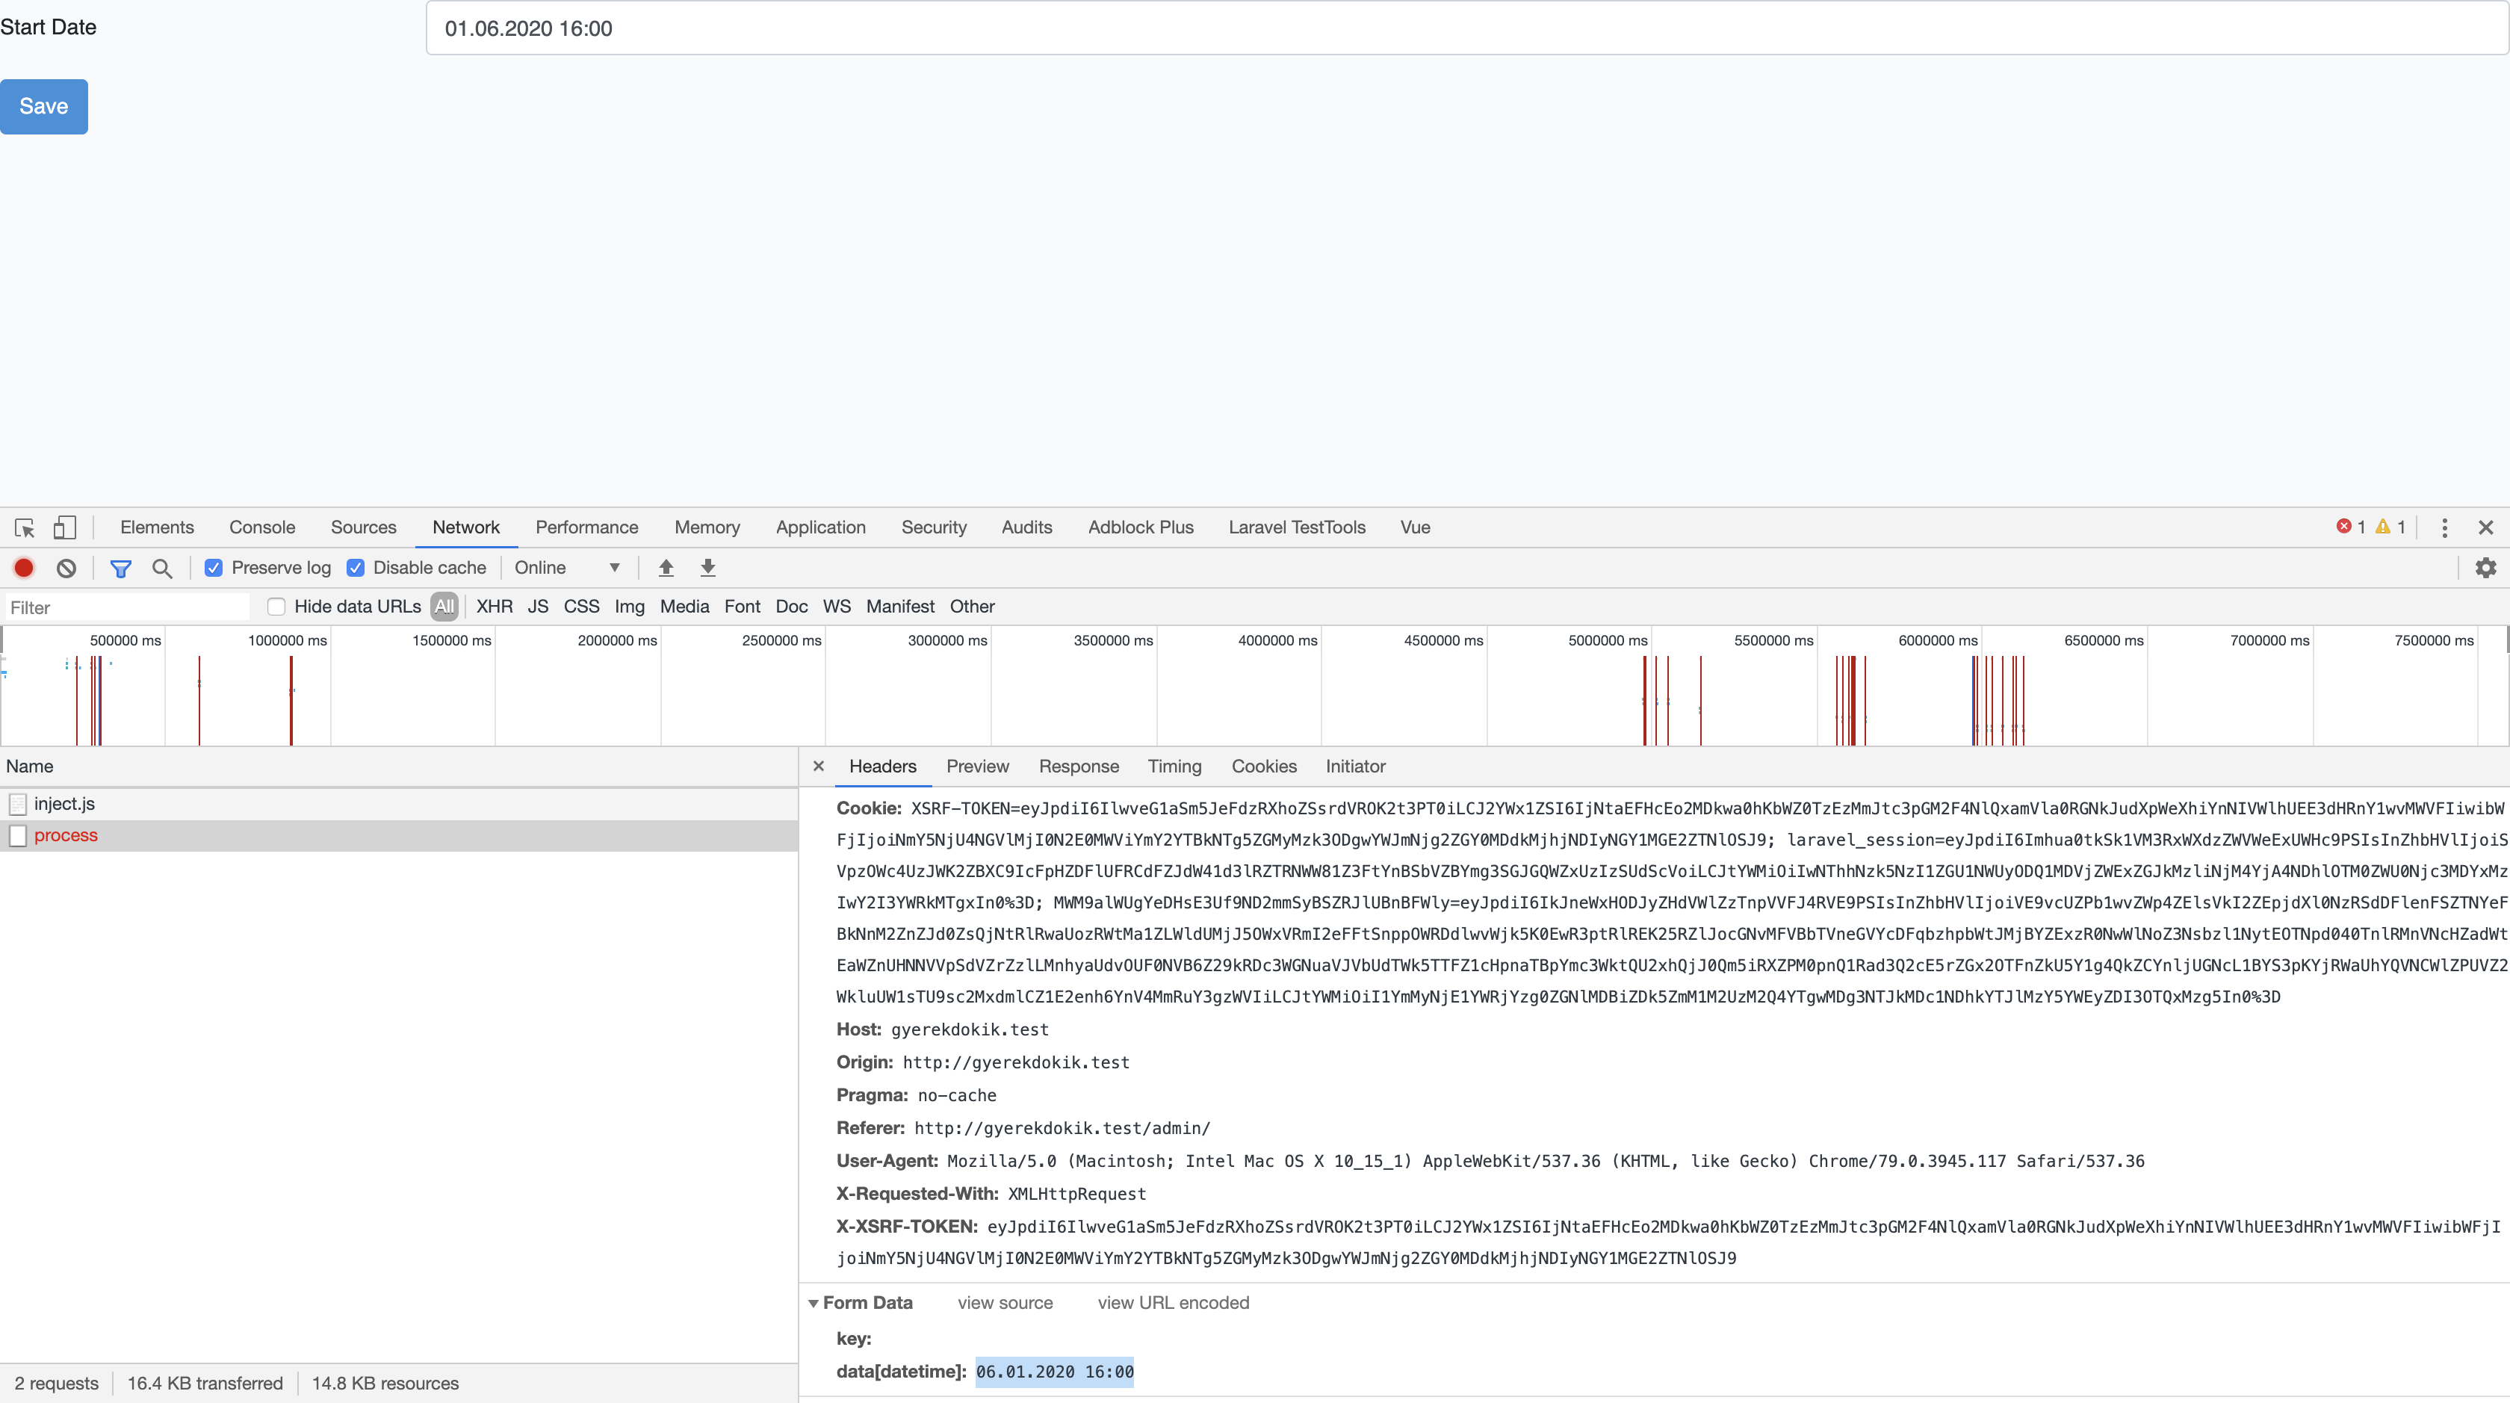Open DevTools three-dot customize menu

click(2444, 527)
